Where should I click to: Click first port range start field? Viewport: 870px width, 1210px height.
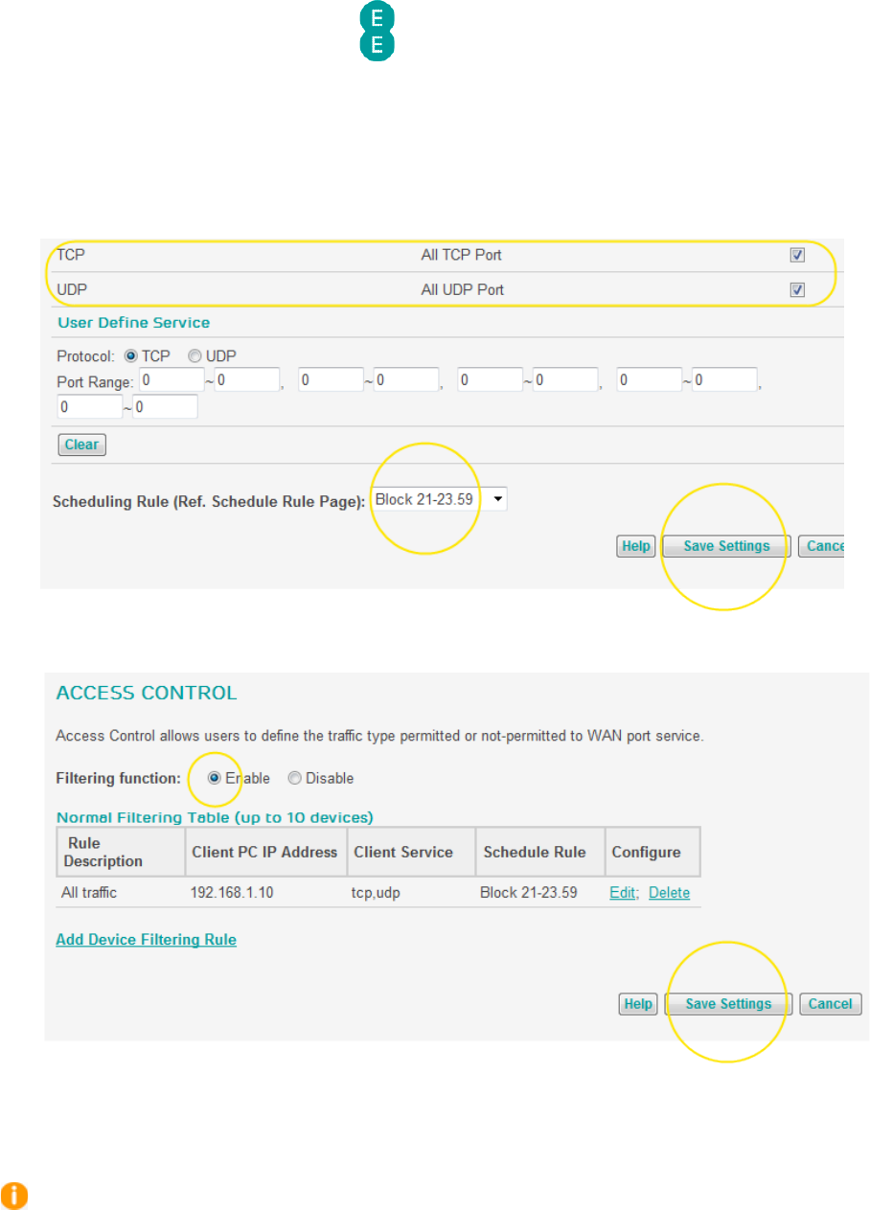coord(172,380)
